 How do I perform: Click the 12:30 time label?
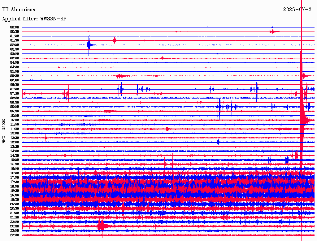(15, 138)
